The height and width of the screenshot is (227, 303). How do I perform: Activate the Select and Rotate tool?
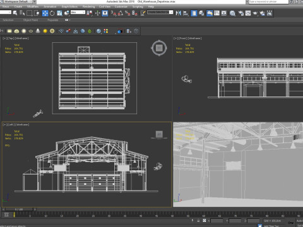click(x=52, y=13)
